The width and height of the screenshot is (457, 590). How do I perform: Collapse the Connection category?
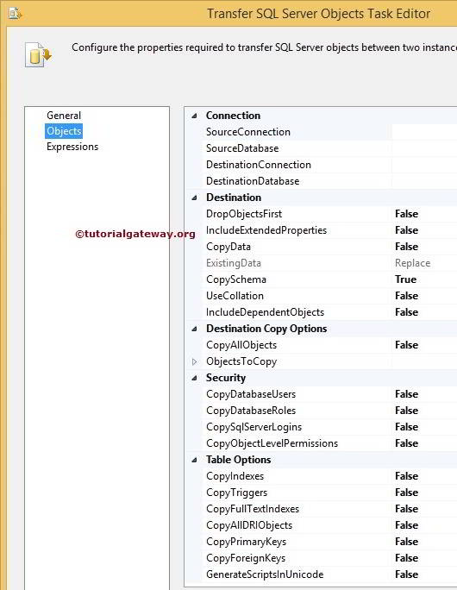click(x=195, y=116)
